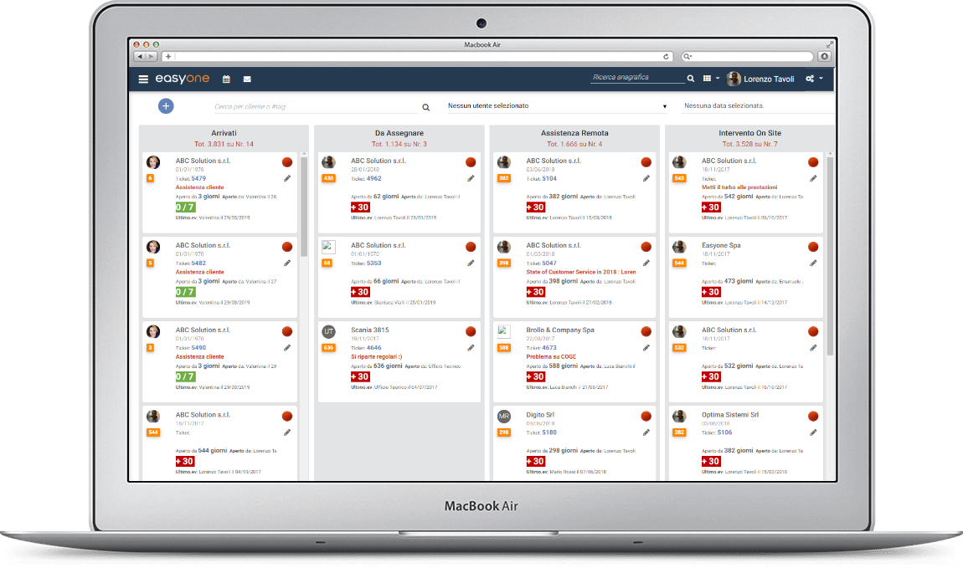Reload the page in the browser toolbar

(x=666, y=56)
